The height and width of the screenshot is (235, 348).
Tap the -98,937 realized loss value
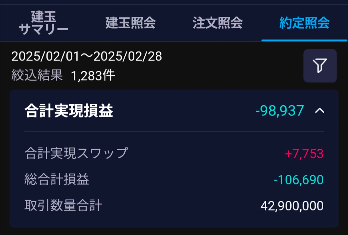pos(280,110)
